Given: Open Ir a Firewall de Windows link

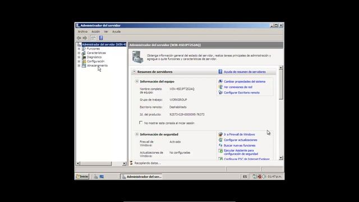Looking at the screenshot, I should [x=240, y=135].
